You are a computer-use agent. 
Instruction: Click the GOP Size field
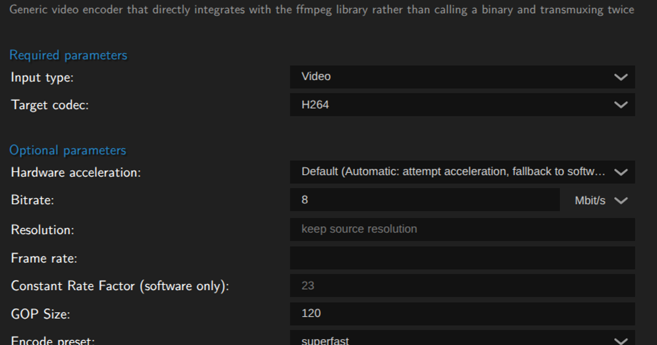[x=462, y=313]
